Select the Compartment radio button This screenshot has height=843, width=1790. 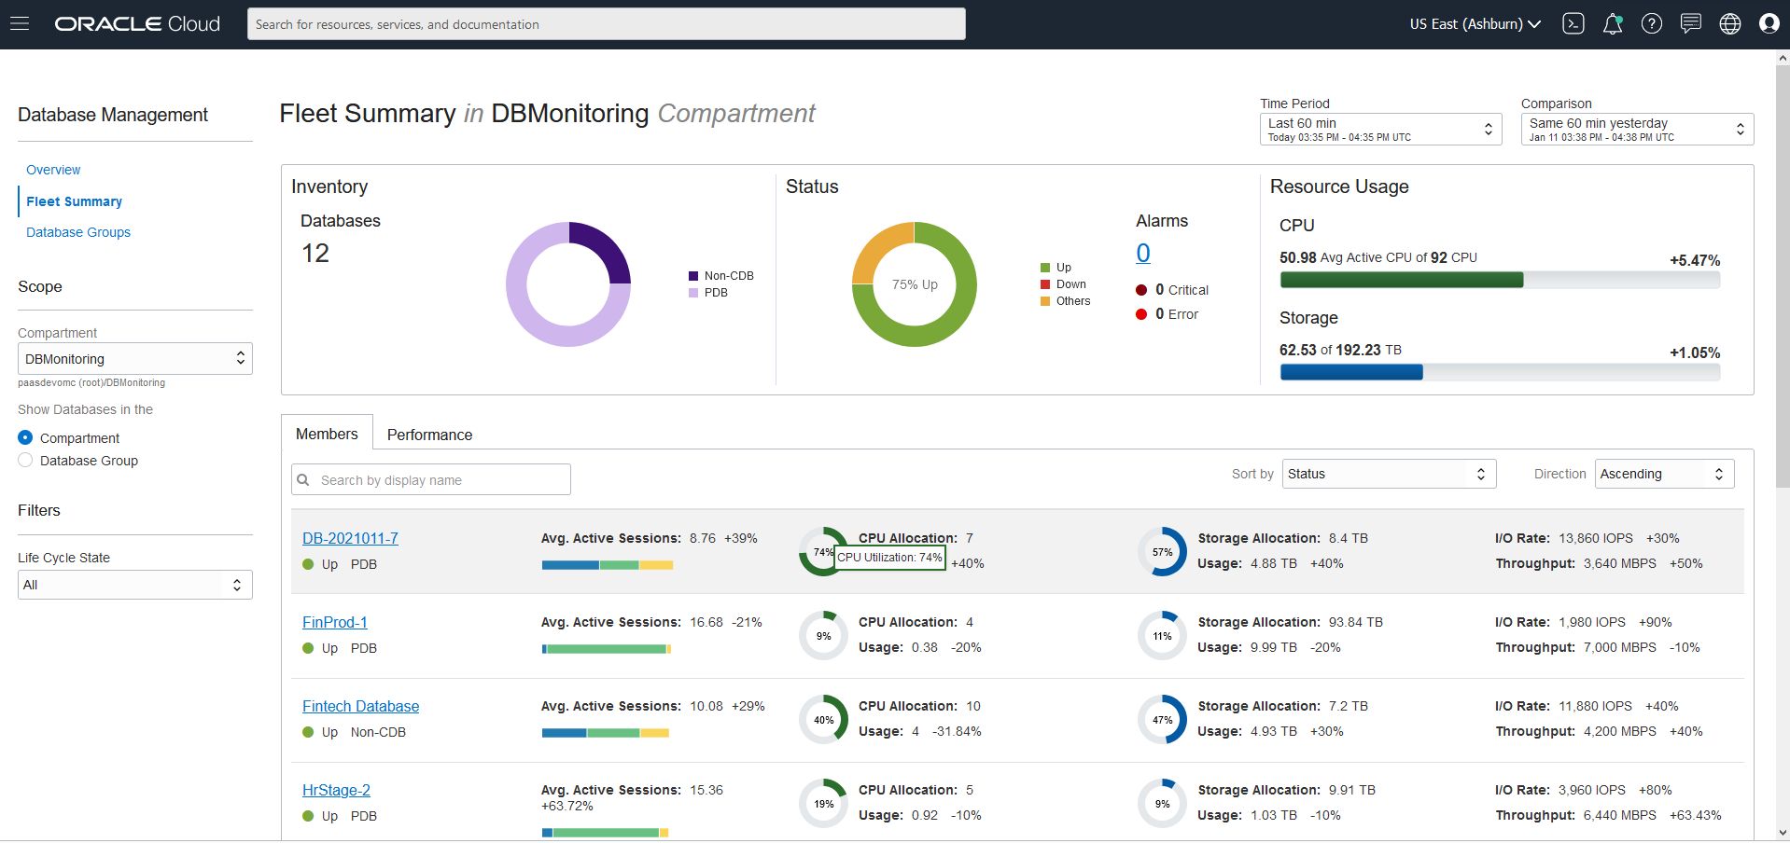[25, 437]
